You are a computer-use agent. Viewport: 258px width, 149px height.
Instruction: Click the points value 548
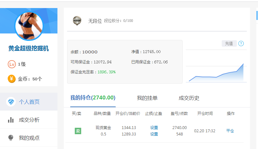(x=179, y=134)
